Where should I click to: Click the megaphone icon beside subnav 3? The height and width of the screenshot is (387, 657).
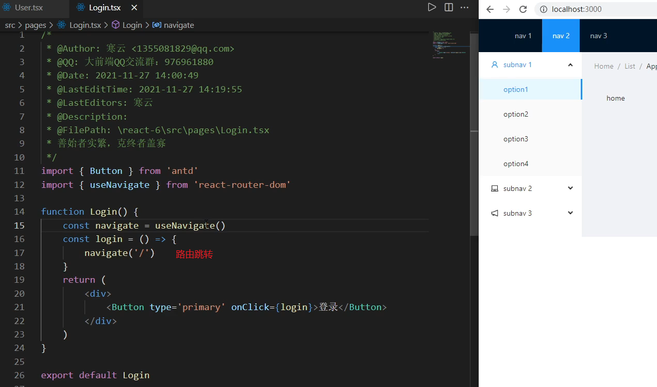(494, 213)
